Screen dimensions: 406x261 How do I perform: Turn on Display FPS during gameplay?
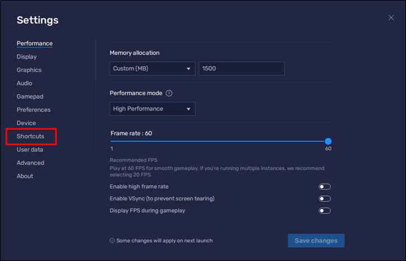(x=325, y=211)
